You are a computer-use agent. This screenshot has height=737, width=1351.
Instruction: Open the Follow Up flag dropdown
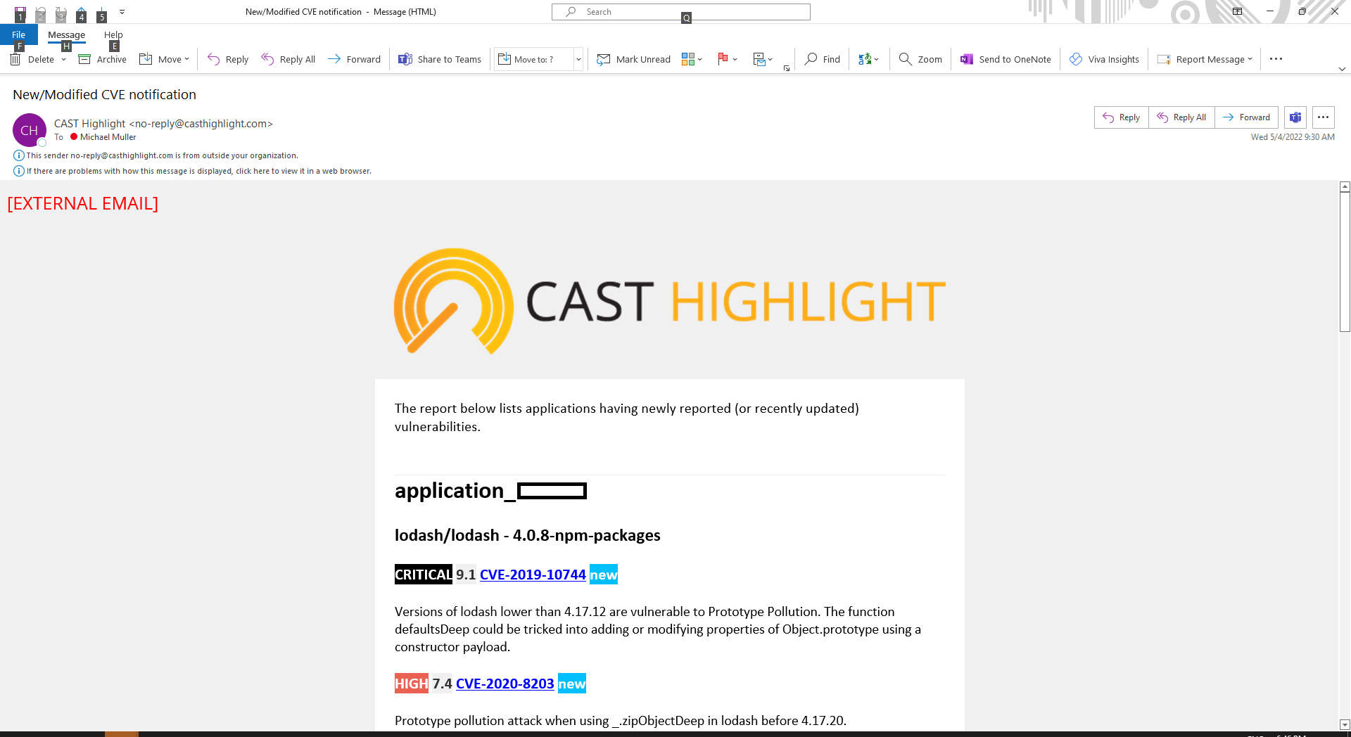point(727,59)
